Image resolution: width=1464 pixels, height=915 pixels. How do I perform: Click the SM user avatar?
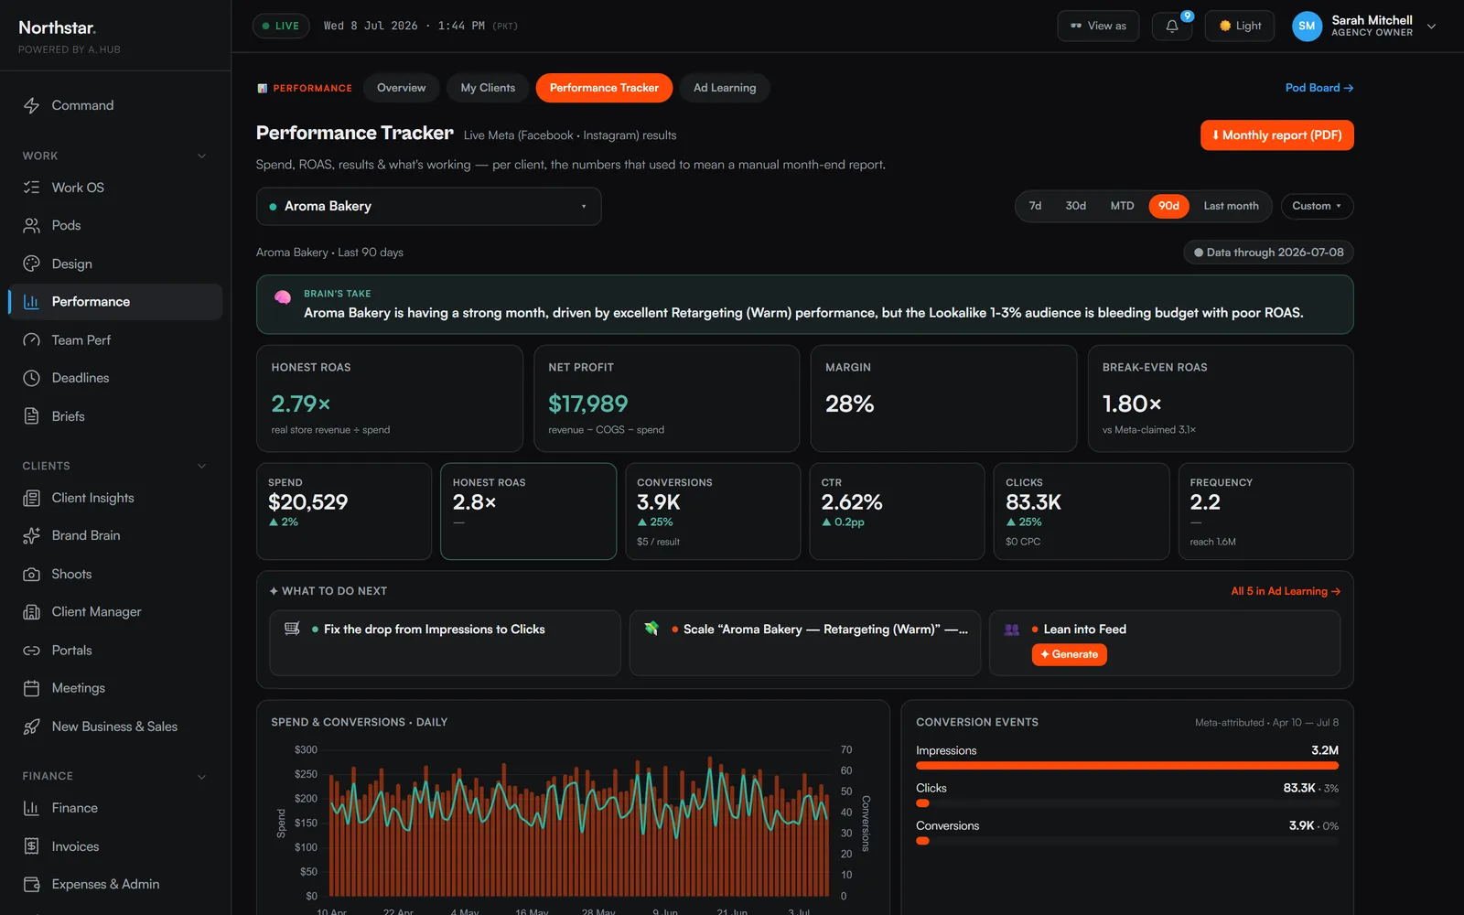pyautogui.click(x=1307, y=26)
